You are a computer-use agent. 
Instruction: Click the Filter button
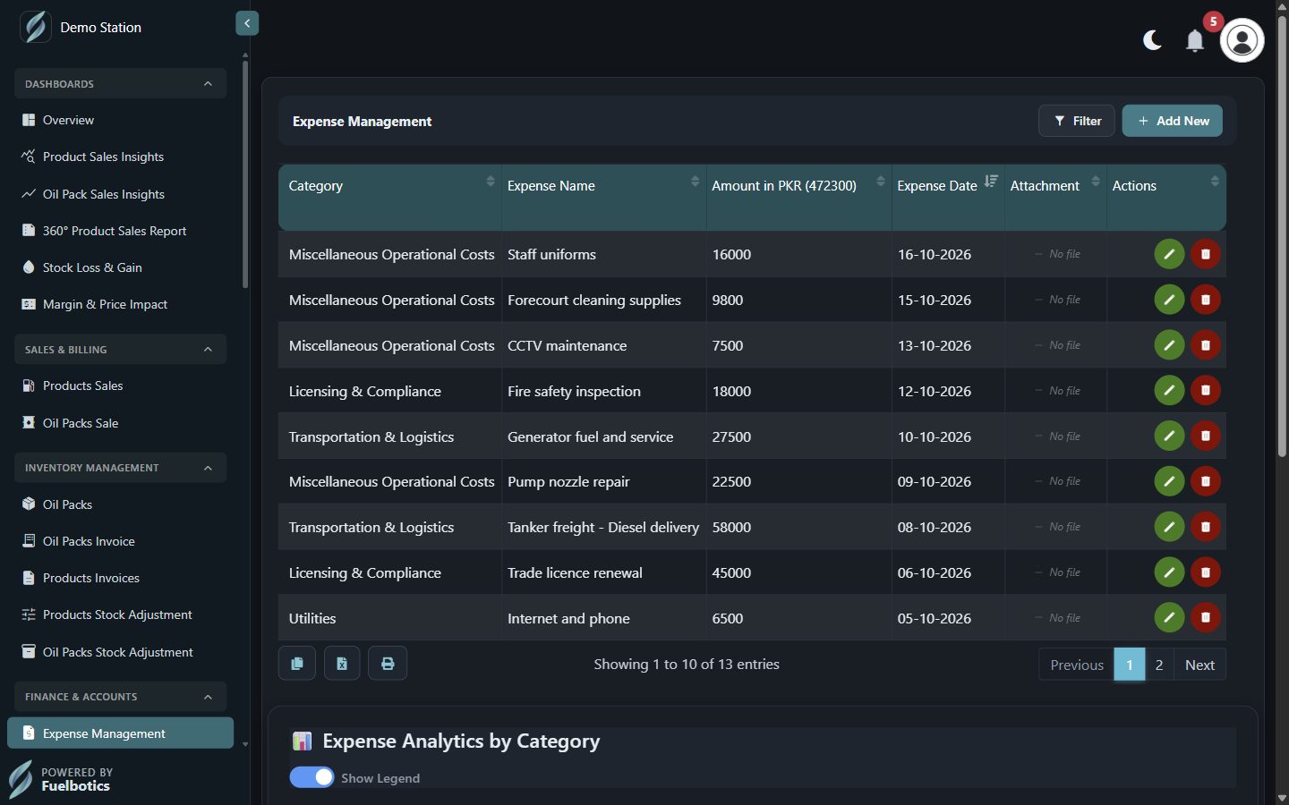tap(1077, 121)
